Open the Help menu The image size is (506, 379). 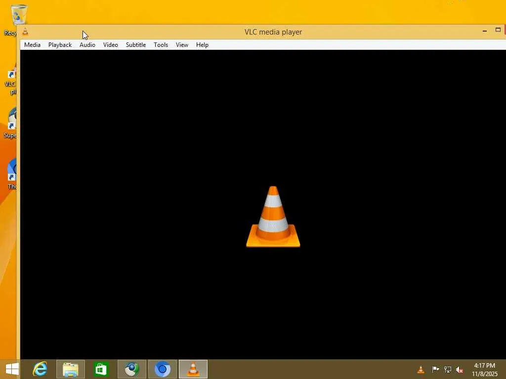[x=202, y=45]
